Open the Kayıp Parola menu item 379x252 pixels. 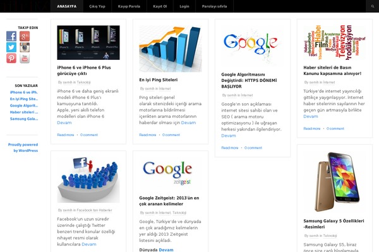(129, 6)
